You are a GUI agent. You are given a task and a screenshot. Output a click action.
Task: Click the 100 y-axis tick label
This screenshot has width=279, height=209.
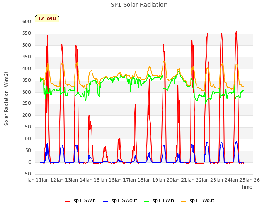27,138
